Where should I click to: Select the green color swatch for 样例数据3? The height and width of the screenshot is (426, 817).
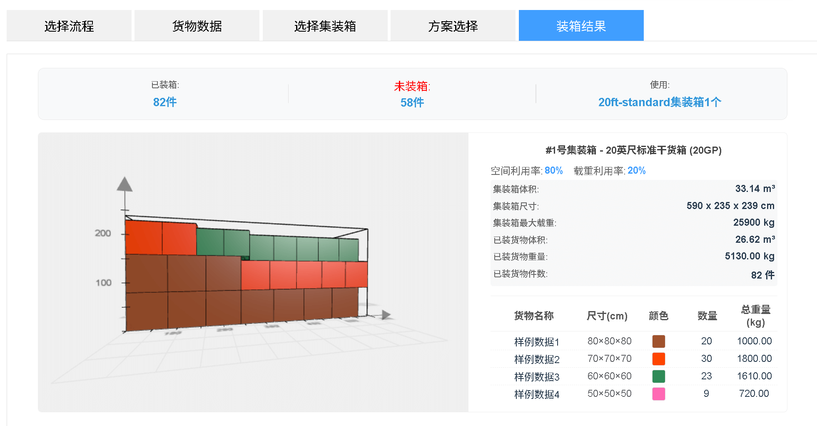click(x=659, y=376)
